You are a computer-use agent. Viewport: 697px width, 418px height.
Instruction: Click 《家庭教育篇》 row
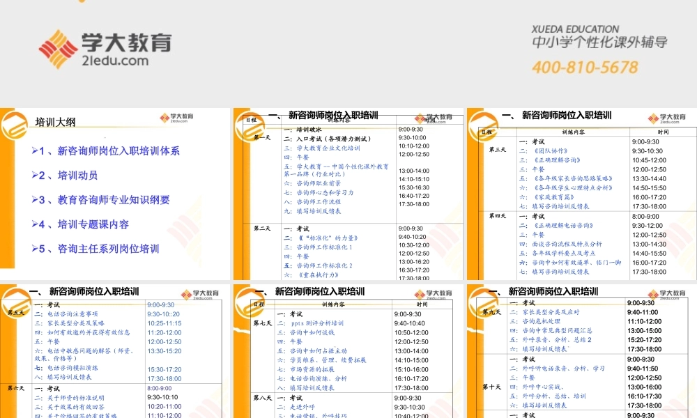point(547,197)
